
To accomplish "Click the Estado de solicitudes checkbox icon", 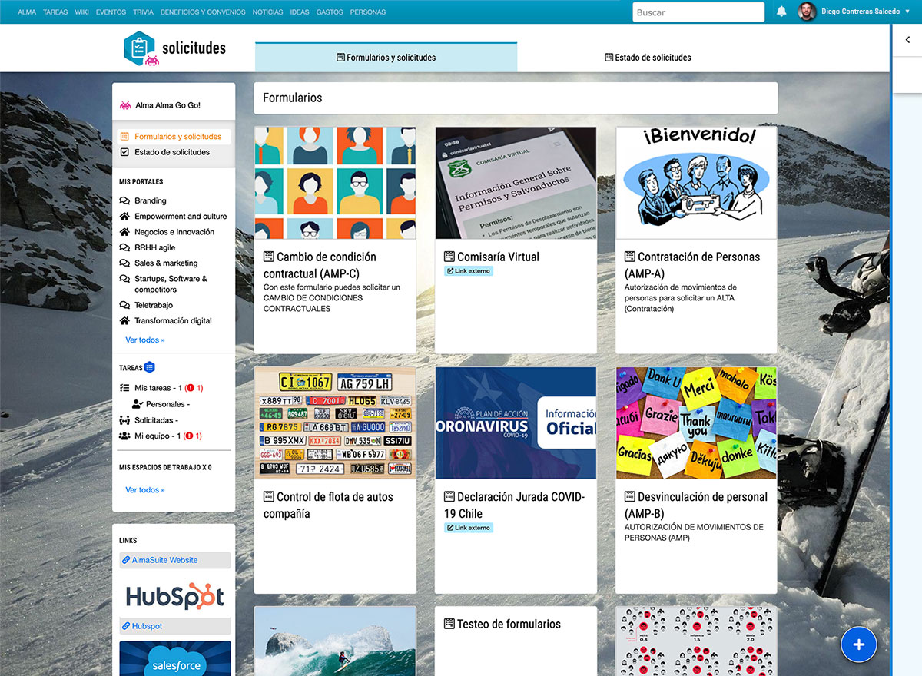I will point(124,152).
